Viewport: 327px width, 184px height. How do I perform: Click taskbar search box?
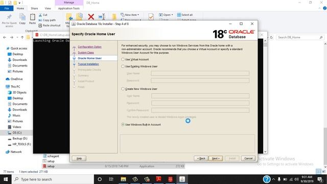(53, 179)
